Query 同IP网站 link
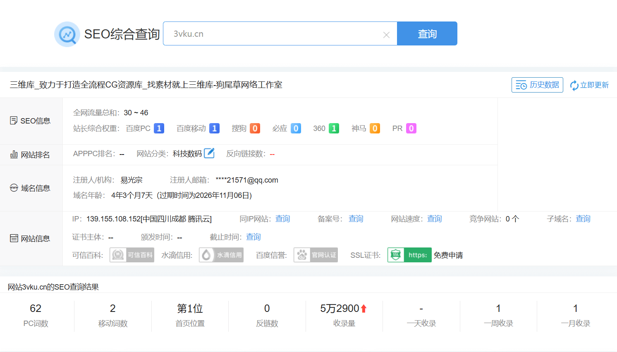The height and width of the screenshot is (352, 617). point(283,219)
